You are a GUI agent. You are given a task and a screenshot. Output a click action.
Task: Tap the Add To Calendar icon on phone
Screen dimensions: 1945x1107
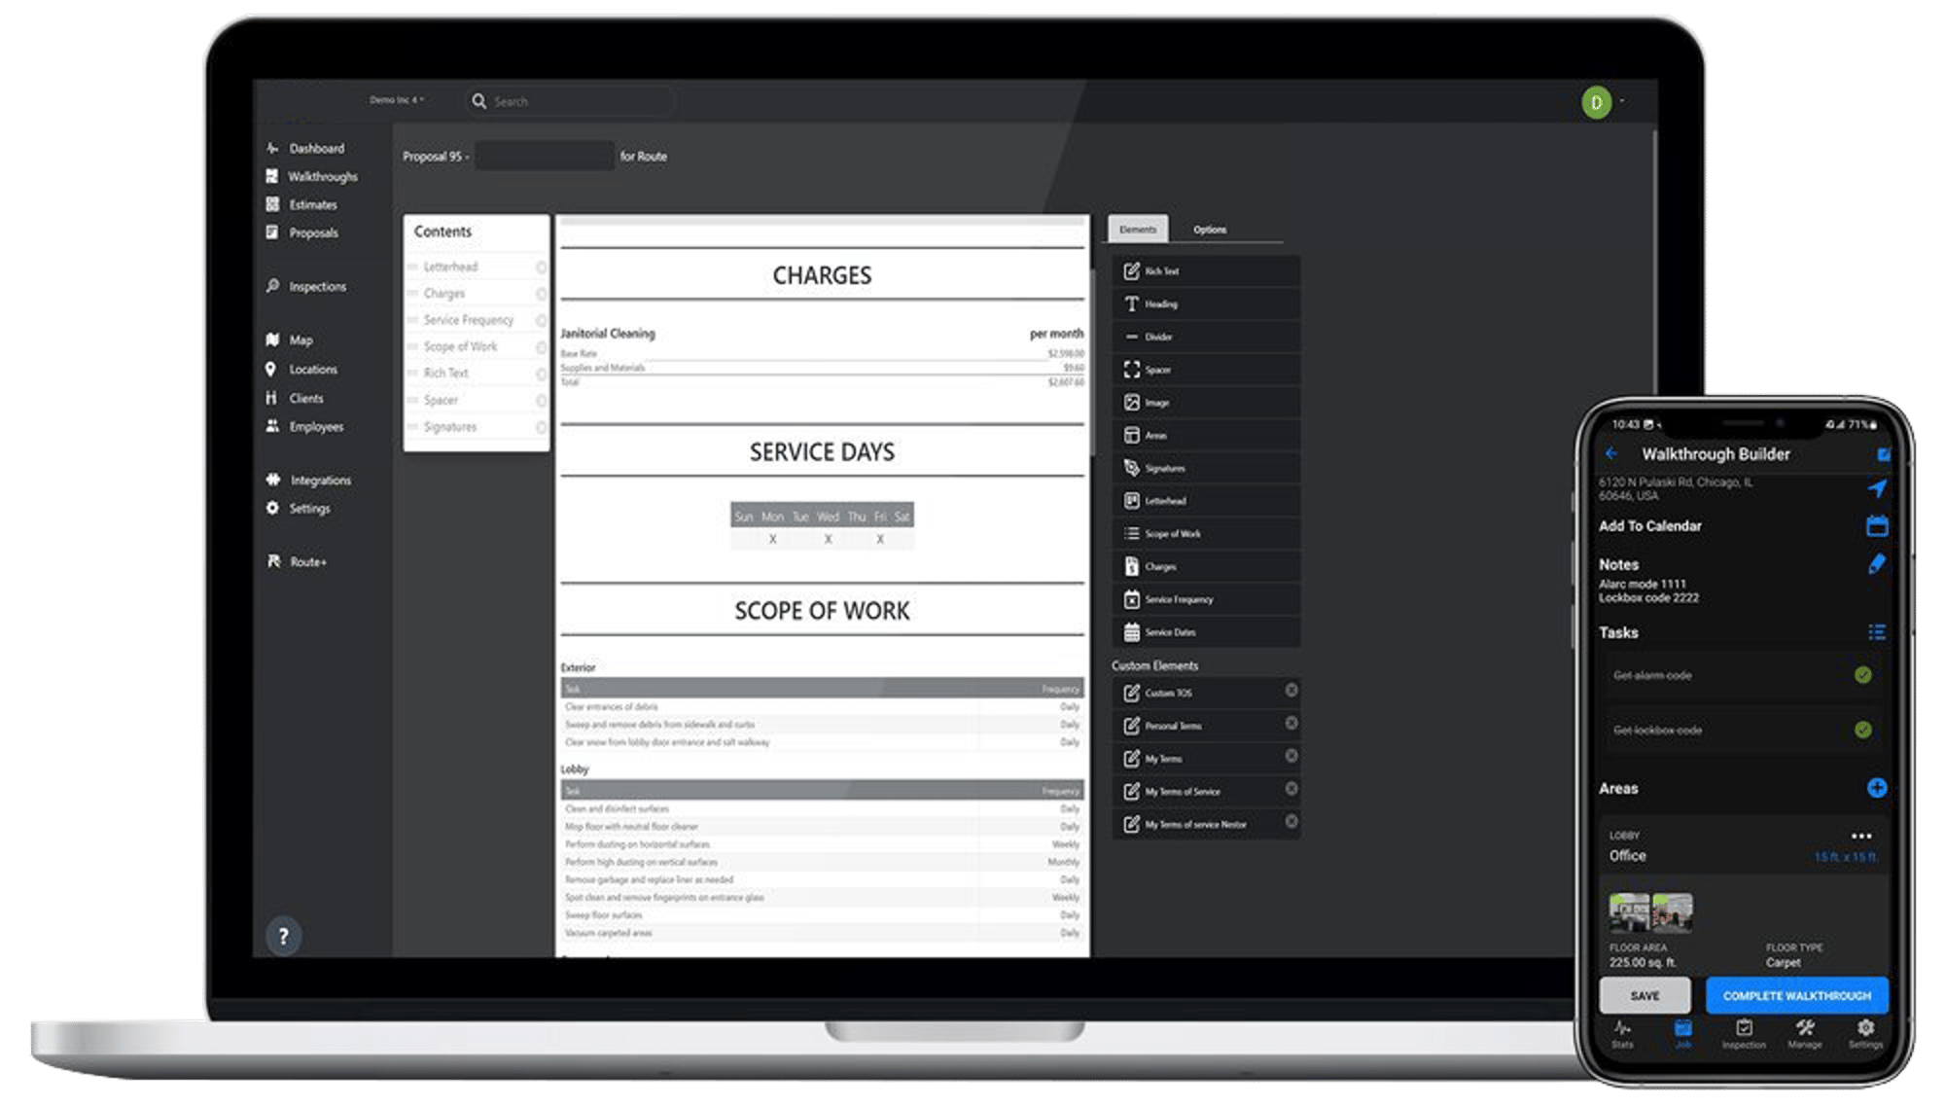(1877, 526)
